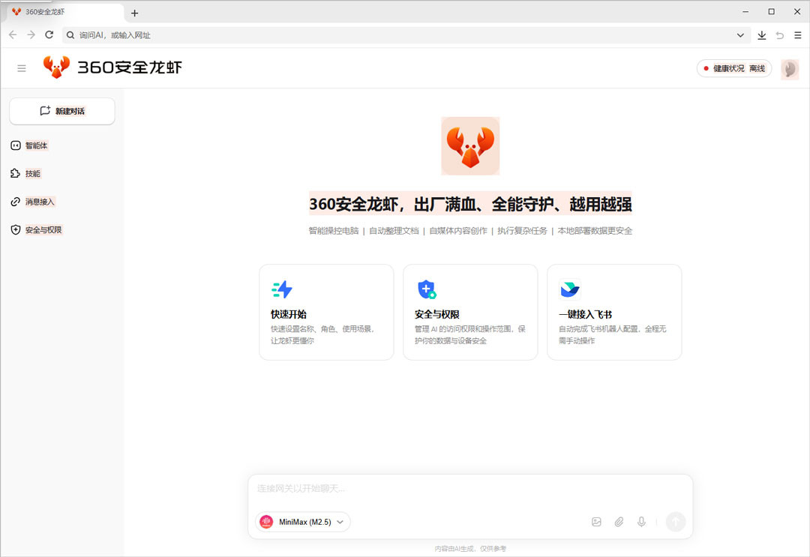The height and width of the screenshot is (557, 810).
Task: Open the 一键接入飞书 card
Action: 613,312
